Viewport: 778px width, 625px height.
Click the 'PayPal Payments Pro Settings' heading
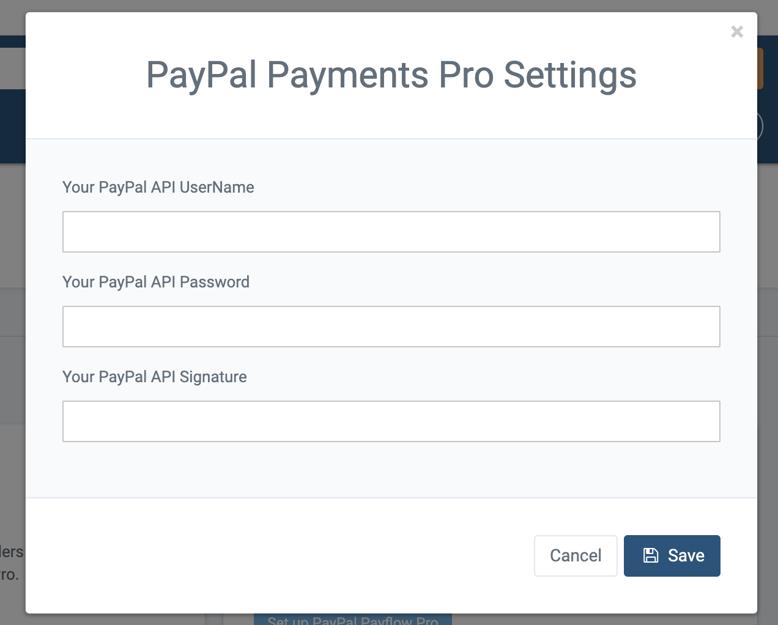tap(391, 75)
